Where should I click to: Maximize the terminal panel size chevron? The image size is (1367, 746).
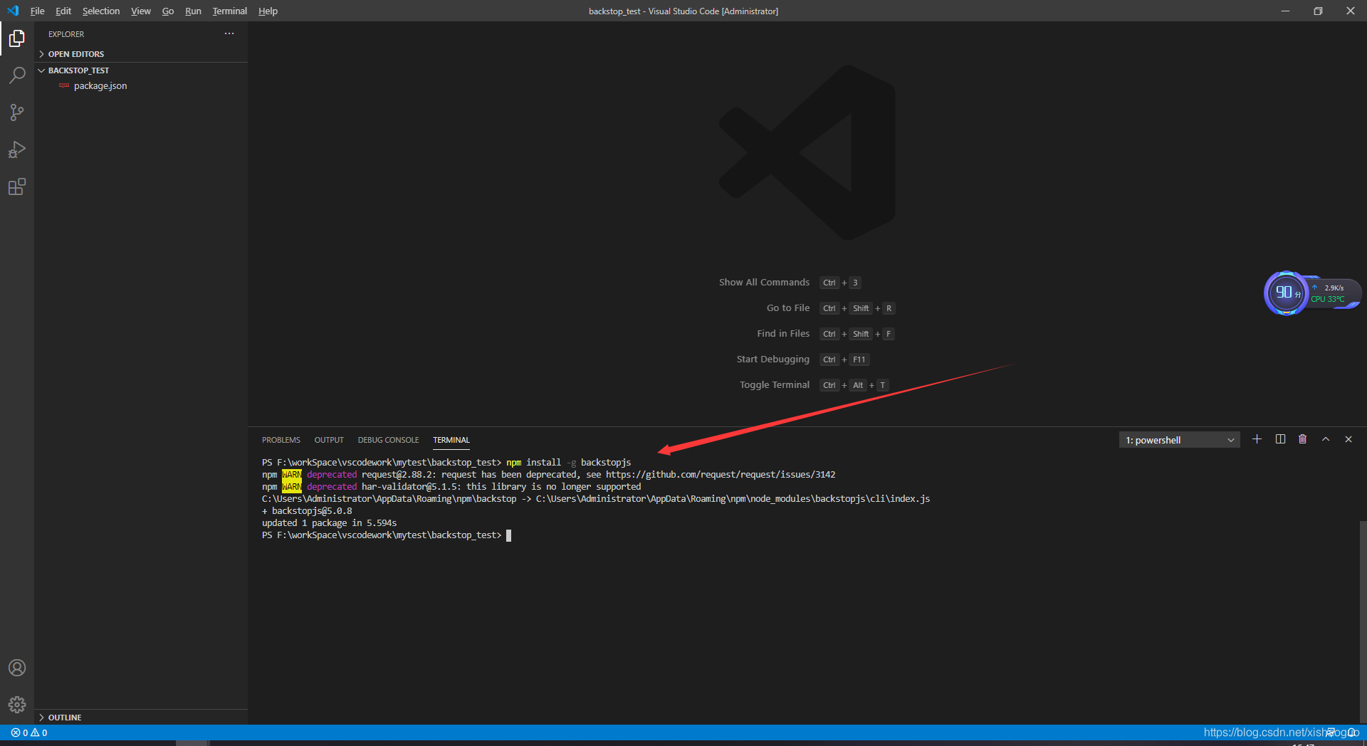tap(1326, 439)
